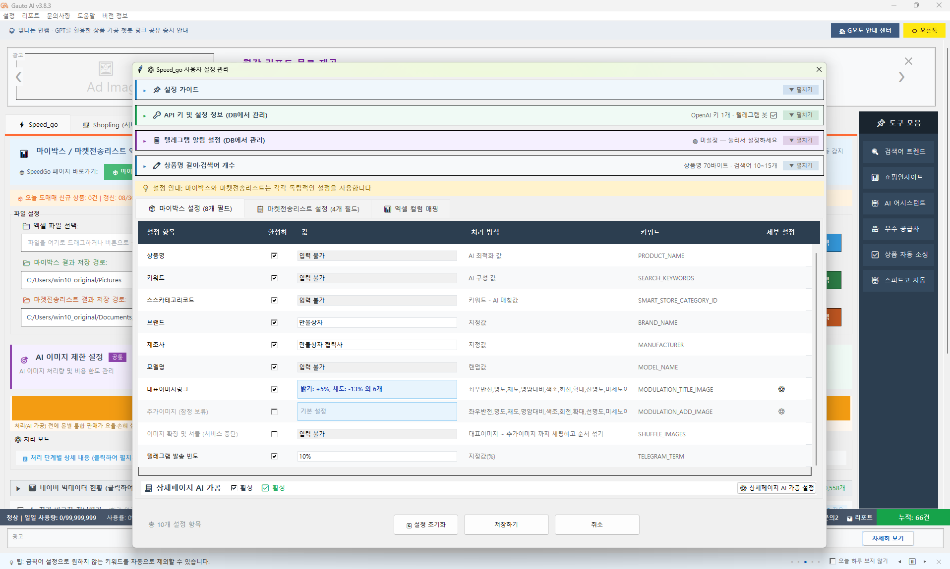The image size is (950, 569).
Task: Edit the 브랜드 value field 만물상자
Action: (x=377, y=322)
